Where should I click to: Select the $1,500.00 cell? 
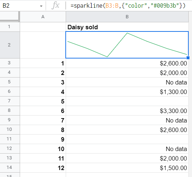click(x=127, y=168)
